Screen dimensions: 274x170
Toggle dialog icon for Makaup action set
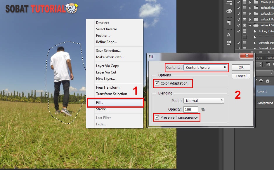tap(245, 2)
